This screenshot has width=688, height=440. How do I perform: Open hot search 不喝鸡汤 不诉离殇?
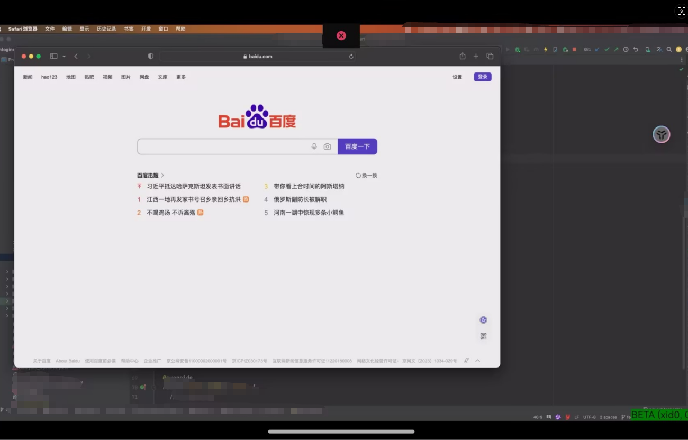click(171, 213)
